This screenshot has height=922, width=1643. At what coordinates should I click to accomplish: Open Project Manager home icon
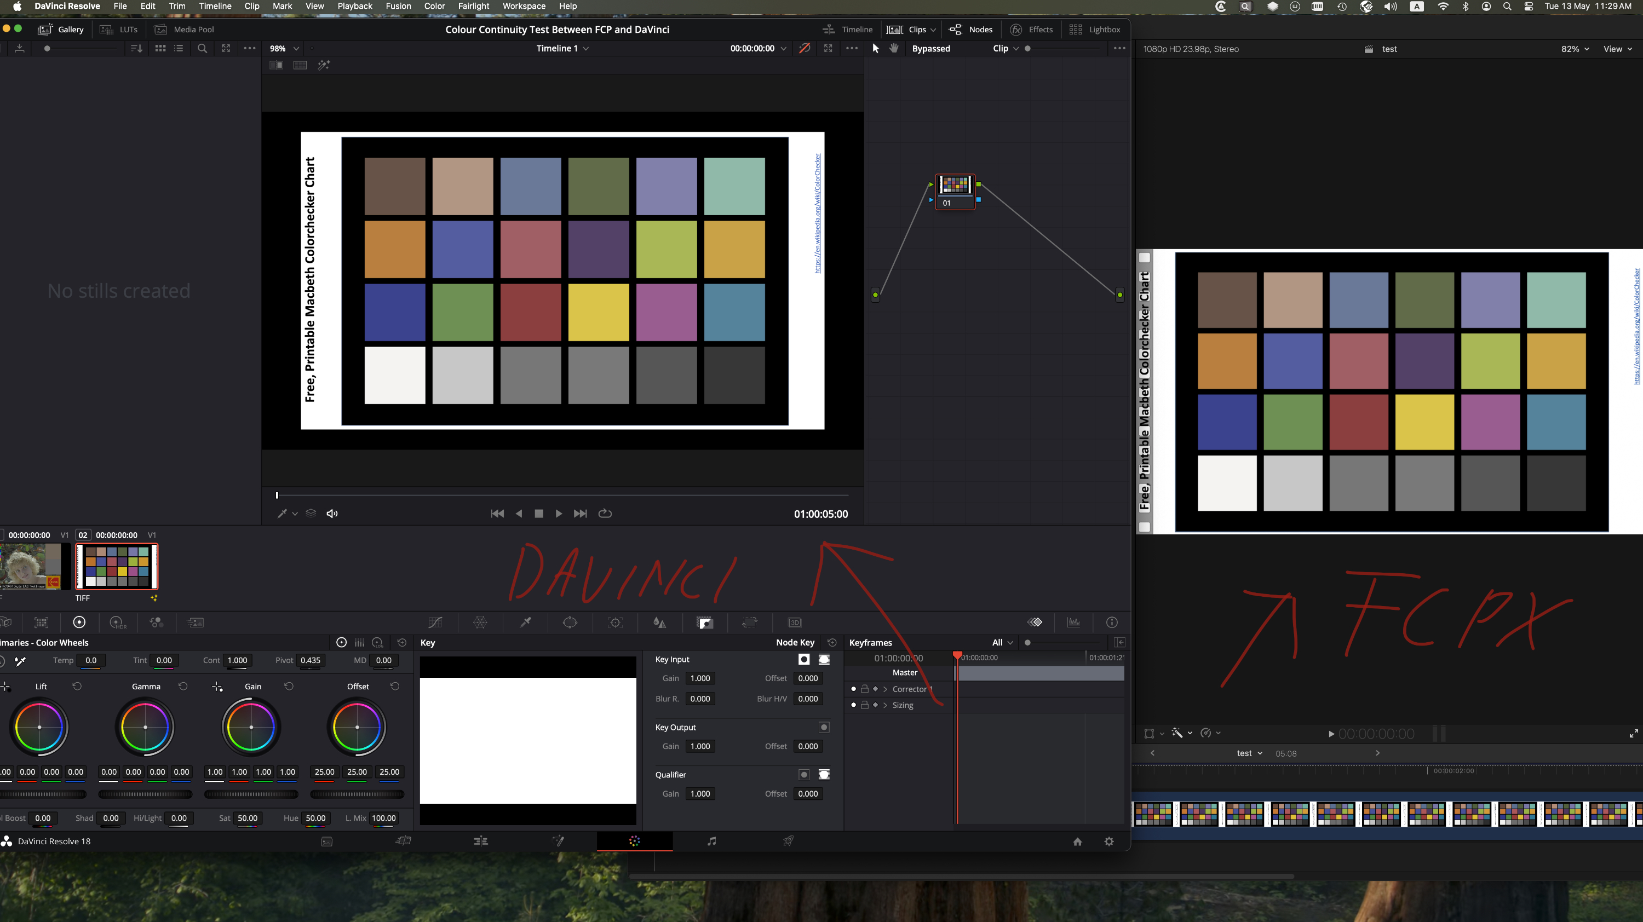pyautogui.click(x=1077, y=842)
